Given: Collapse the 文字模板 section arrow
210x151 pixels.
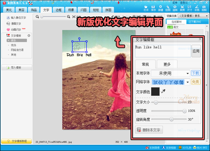Looking at the screenshot, I should tap(29, 36).
